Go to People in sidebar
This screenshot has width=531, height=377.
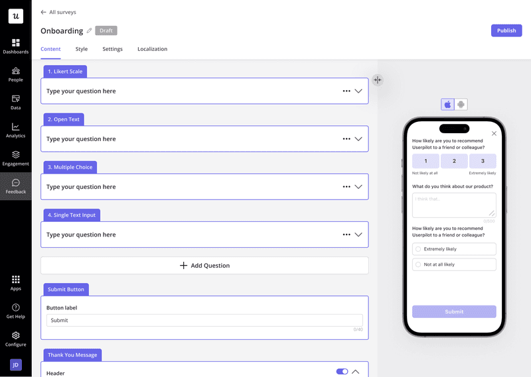click(15, 74)
